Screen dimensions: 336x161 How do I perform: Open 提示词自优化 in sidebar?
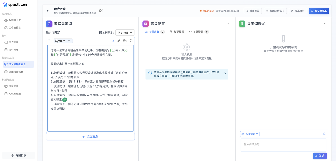pyautogui.click(x=18, y=72)
